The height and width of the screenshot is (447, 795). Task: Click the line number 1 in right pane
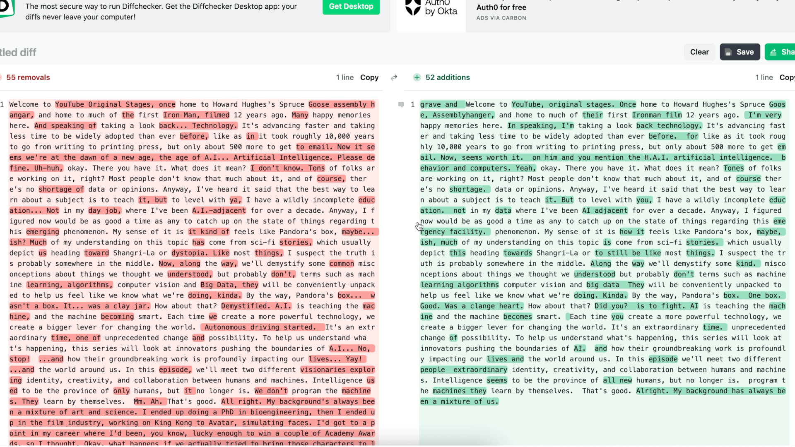(412, 104)
